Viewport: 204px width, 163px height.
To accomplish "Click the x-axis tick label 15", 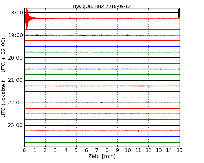I will [x=180, y=150].
